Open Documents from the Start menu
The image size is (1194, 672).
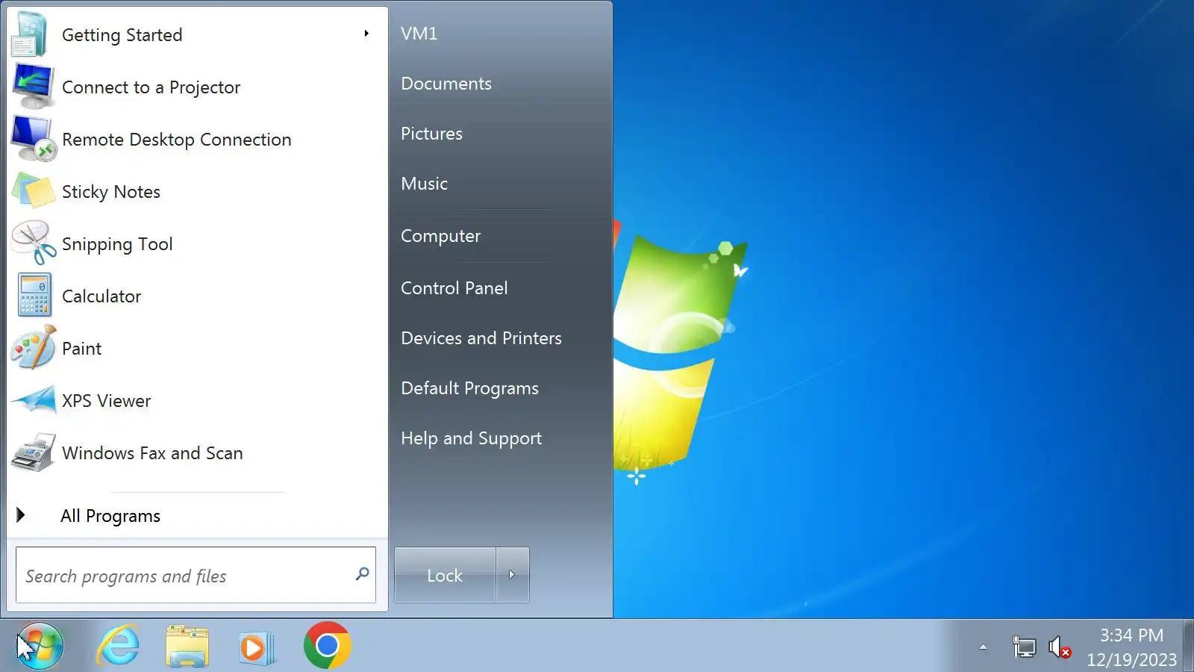(446, 84)
